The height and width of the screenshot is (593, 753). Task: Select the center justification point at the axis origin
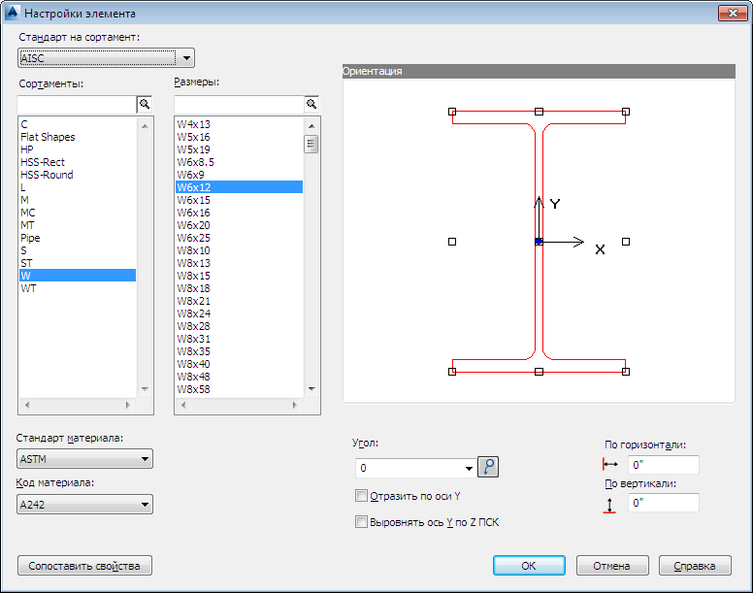point(539,242)
